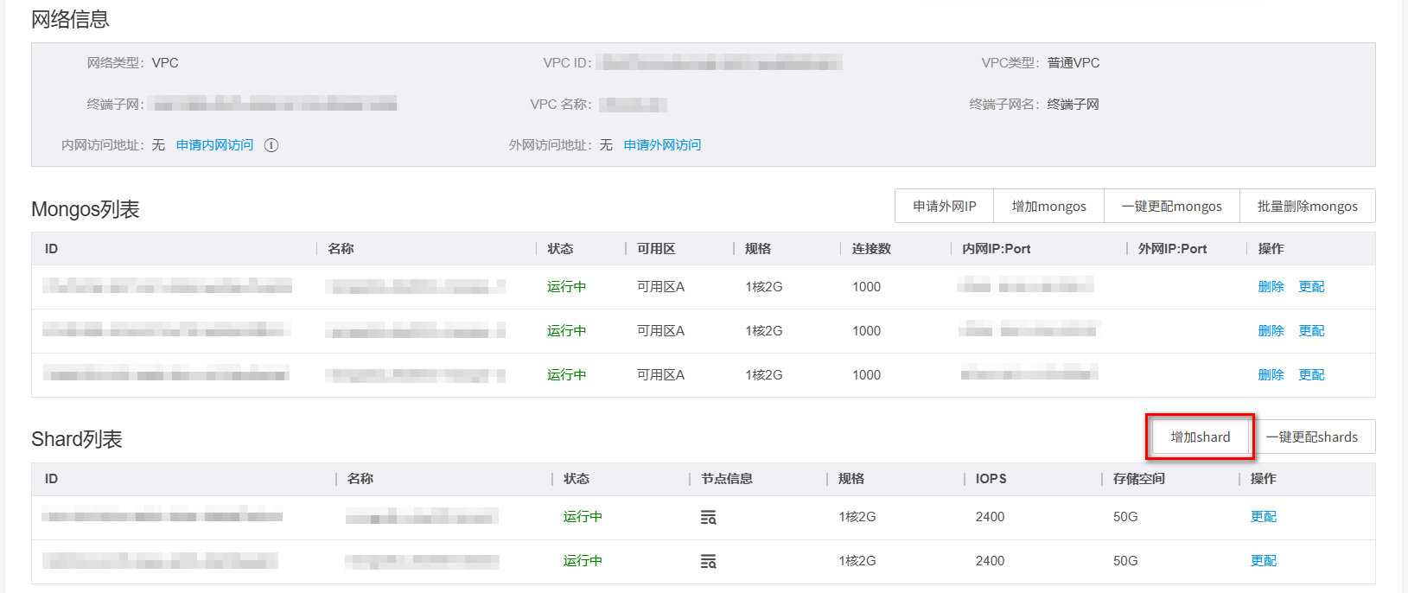The width and height of the screenshot is (1408, 593).
Task: Delete the second mongos row
Action: click(1271, 331)
